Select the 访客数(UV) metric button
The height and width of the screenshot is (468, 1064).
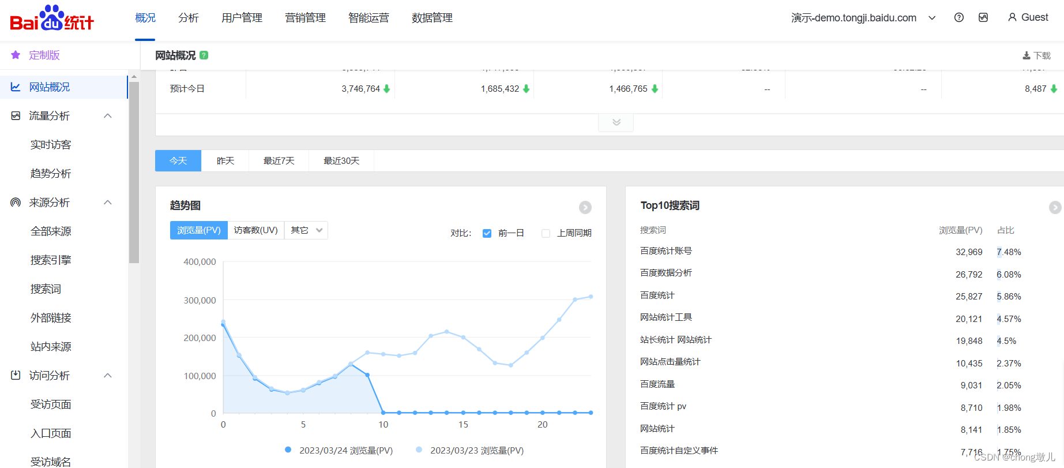point(256,230)
